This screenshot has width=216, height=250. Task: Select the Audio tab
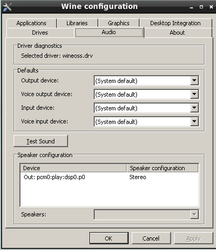tap(109, 32)
